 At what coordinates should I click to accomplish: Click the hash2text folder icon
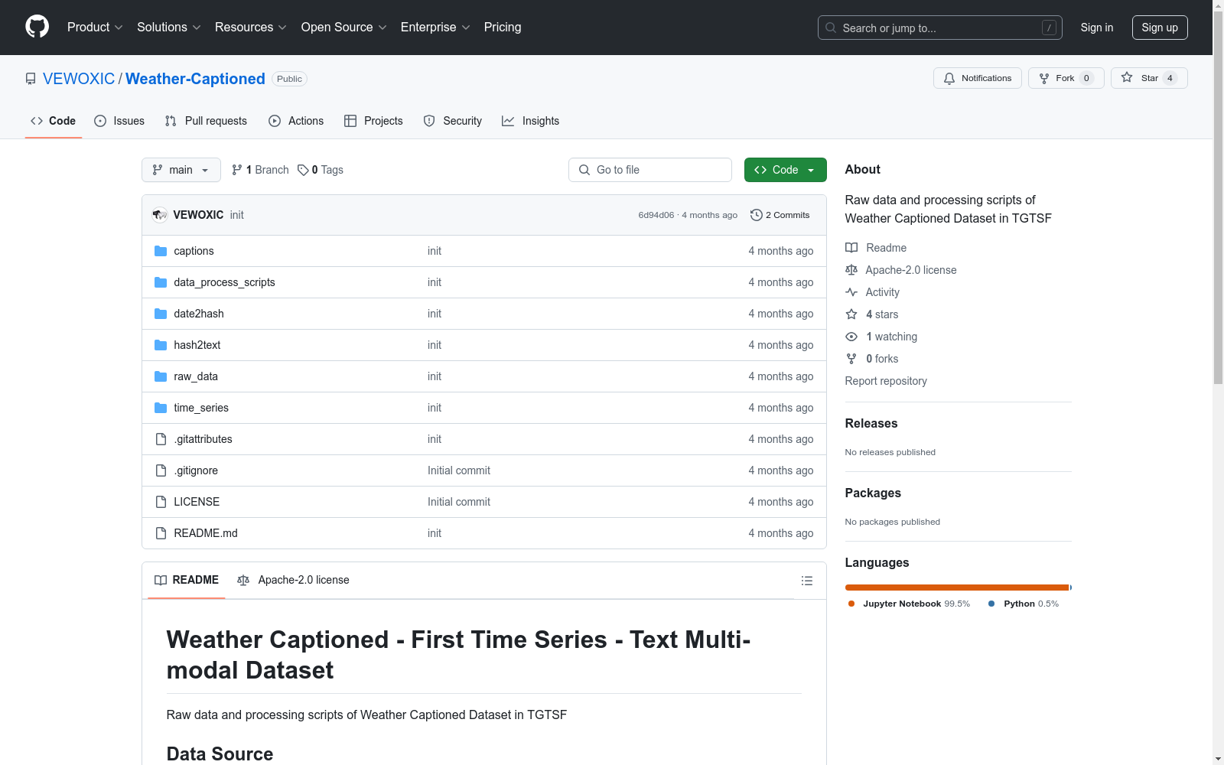click(x=161, y=345)
